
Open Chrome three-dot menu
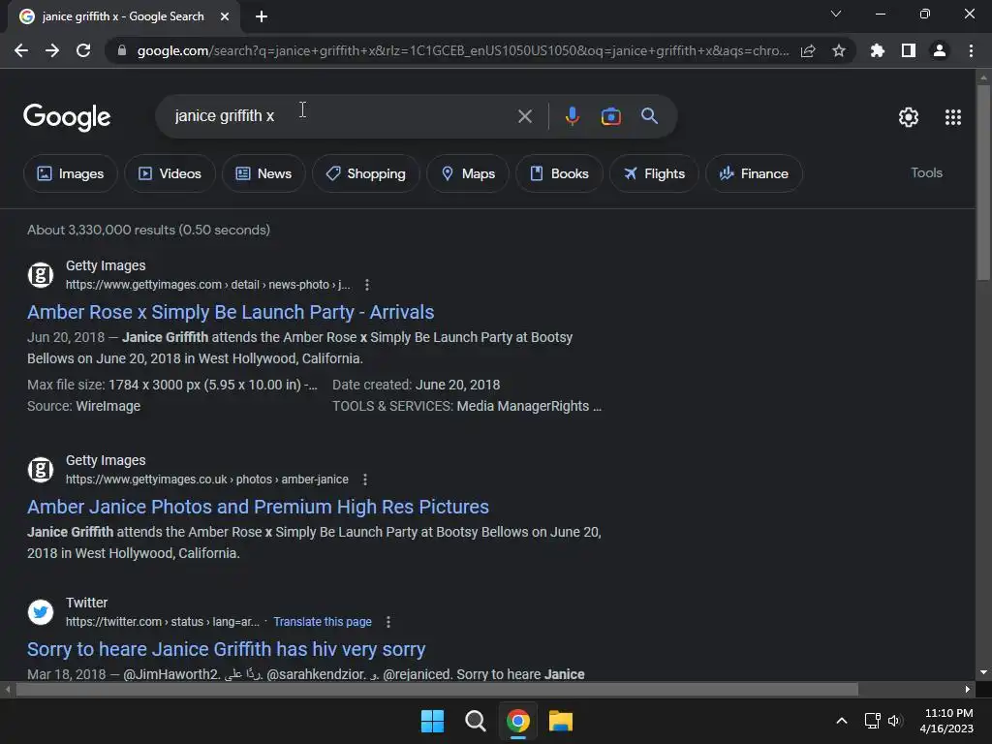click(971, 50)
